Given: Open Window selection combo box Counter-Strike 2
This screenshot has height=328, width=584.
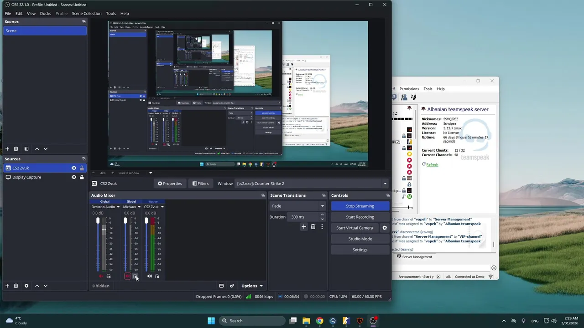Looking at the screenshot, I should point(312,184).
